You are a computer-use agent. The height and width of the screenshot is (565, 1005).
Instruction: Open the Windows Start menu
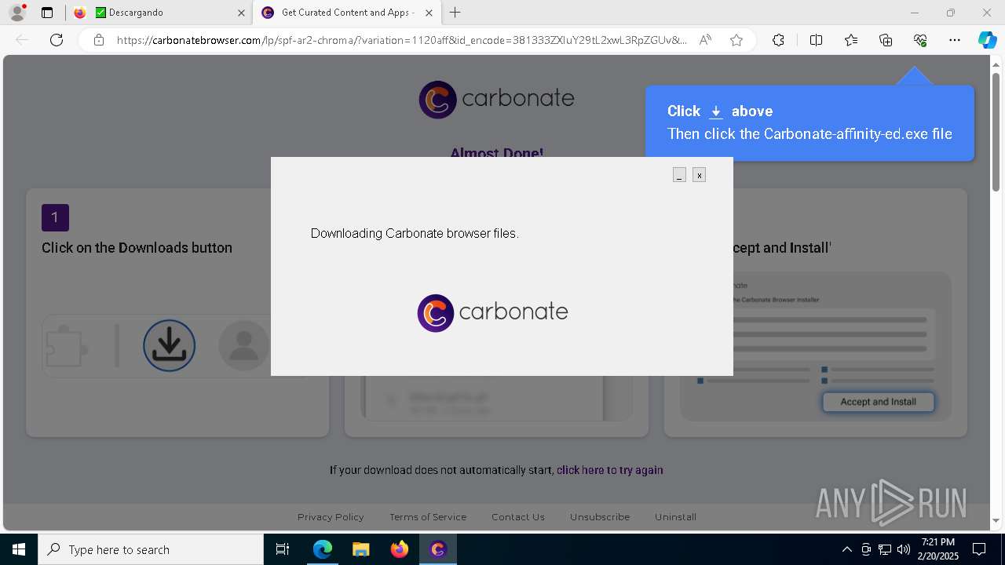pos(19,549)
